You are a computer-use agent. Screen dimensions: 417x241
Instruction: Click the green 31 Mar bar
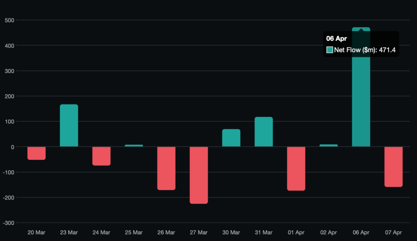click(263, 132)
